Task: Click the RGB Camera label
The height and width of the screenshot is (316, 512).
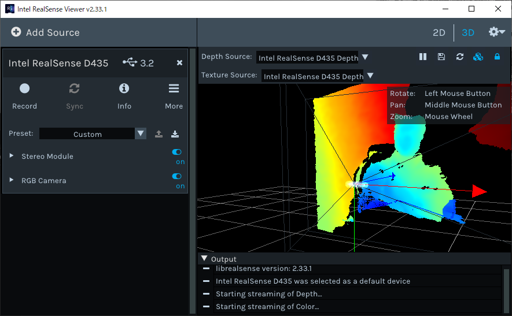Action: coord(44,180)
